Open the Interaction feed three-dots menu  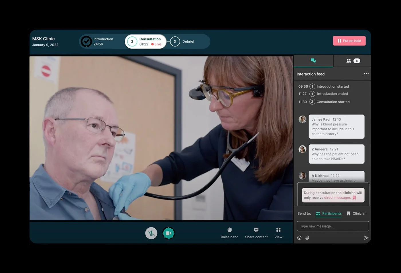pyautogui.click(x=366, y=74)
